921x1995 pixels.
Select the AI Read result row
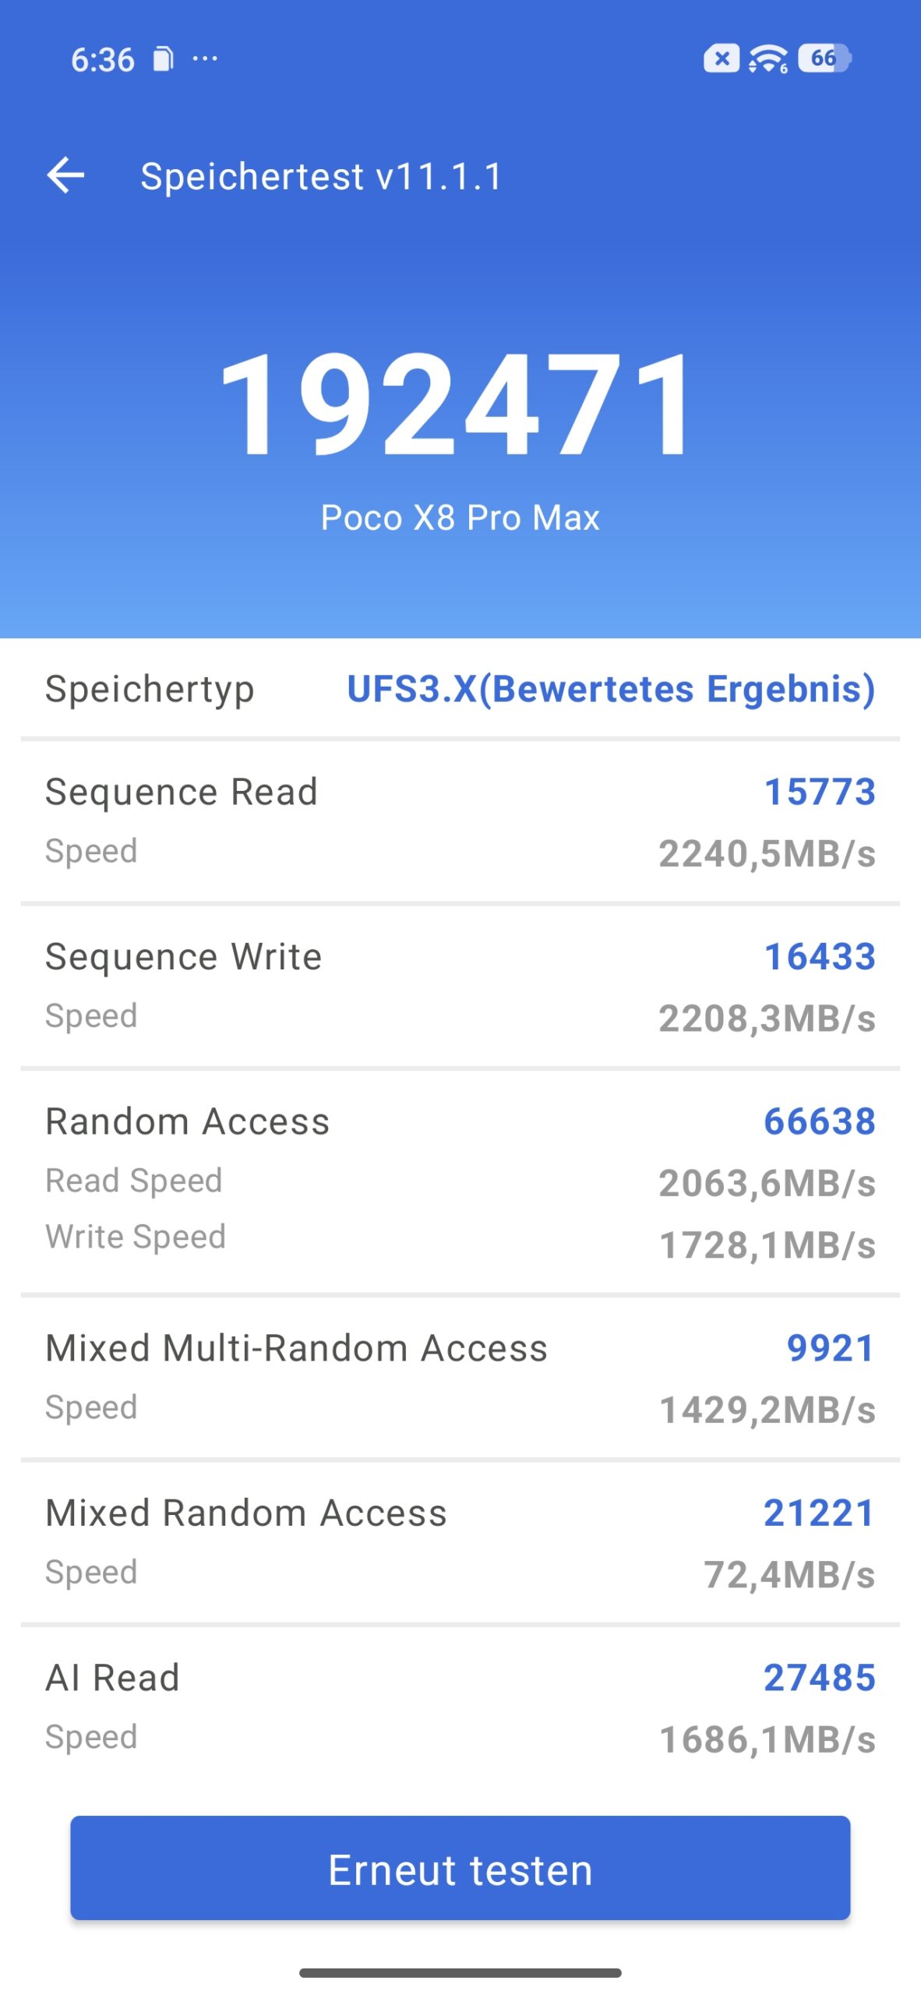click(x=460, y=1706)
